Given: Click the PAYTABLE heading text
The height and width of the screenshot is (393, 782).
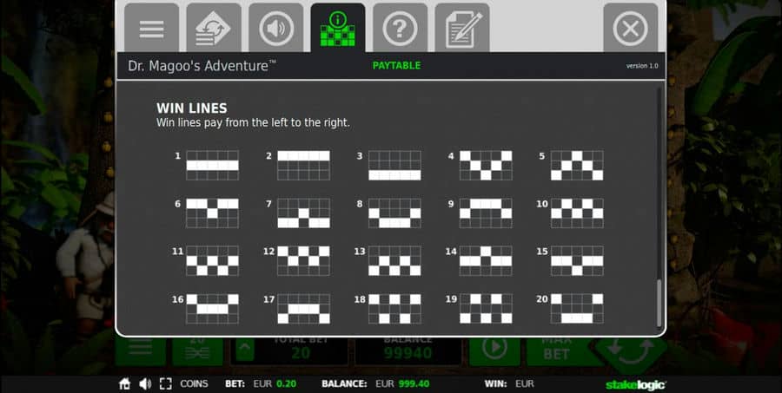Looking at the screenshot, I should pyautogui.click(x=396, y=66).
